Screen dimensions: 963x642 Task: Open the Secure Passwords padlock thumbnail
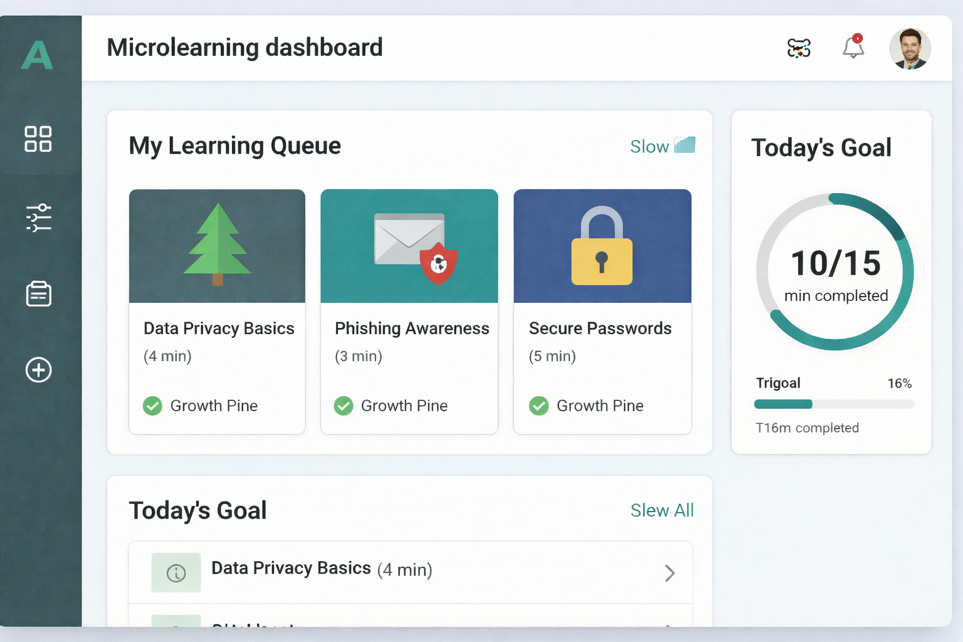click(x=603, y=246)
